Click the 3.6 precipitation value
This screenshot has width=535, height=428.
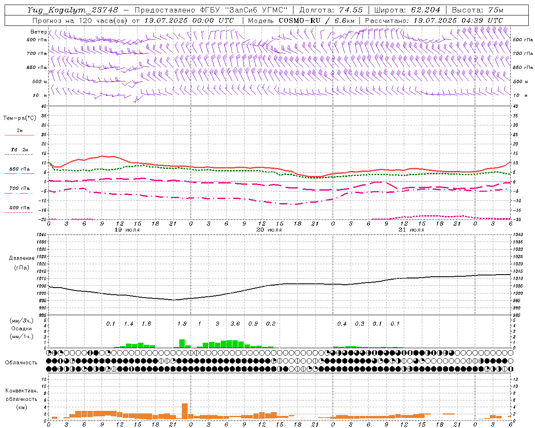coord(235,324)
